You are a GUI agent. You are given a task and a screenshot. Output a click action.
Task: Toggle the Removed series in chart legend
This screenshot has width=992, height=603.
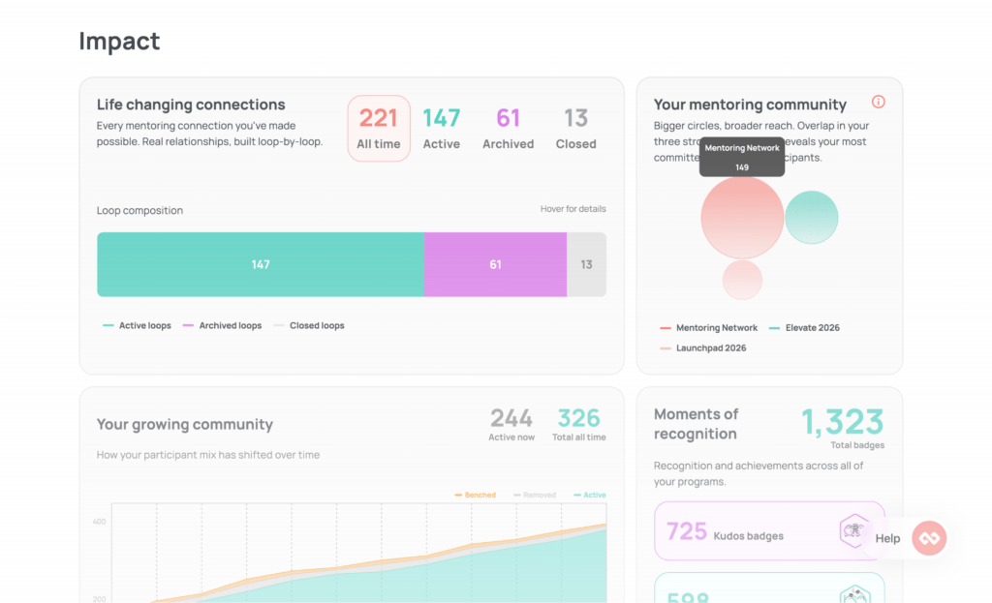point(535,495)
